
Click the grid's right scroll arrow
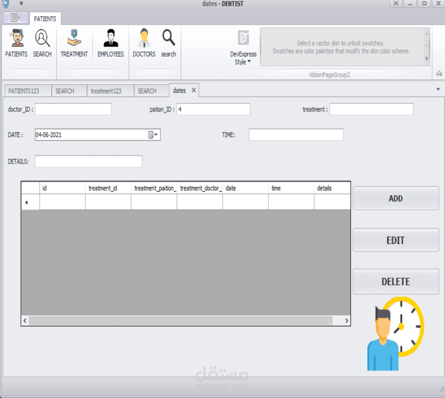(x=347, y=320)
